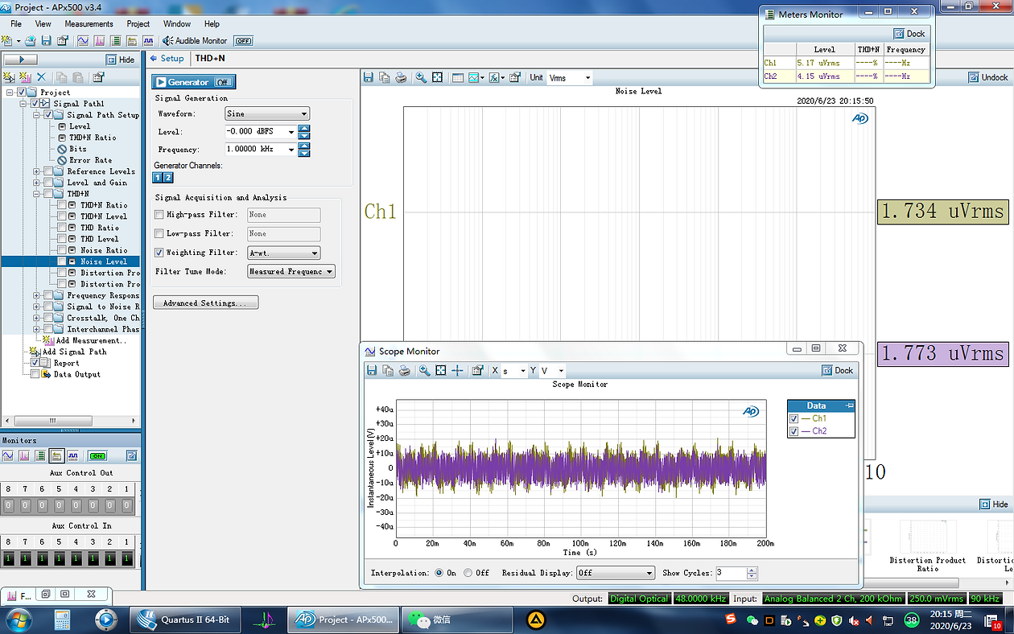
Task: Click the graph properties icon in Noise Level toolbar
Action: pos(514,77)
